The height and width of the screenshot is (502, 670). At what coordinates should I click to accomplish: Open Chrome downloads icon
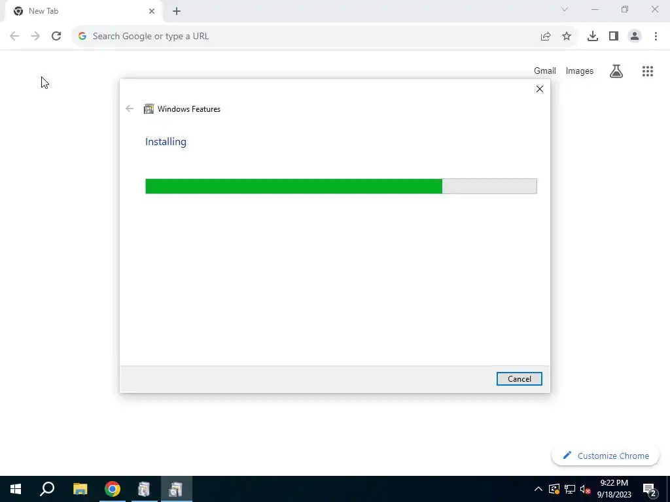pyautogui.click(x=593, y=36)
